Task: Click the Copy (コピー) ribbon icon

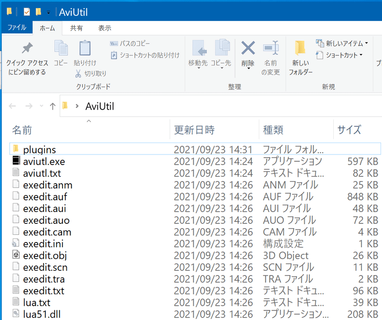Action: point(61,48)
